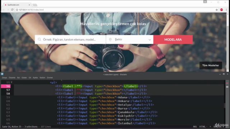The image size is (230, 129).
Task: Maximize the Brackets window
Action: (x=224, y=74)
